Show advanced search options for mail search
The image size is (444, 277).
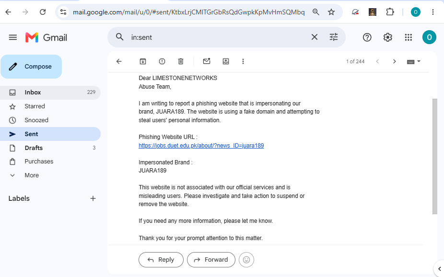(x=334, y=37)
